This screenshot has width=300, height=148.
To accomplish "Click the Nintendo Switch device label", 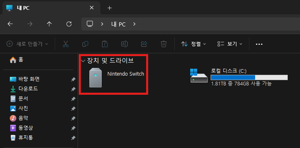I will pyautogui.click(x=126, y=74).
